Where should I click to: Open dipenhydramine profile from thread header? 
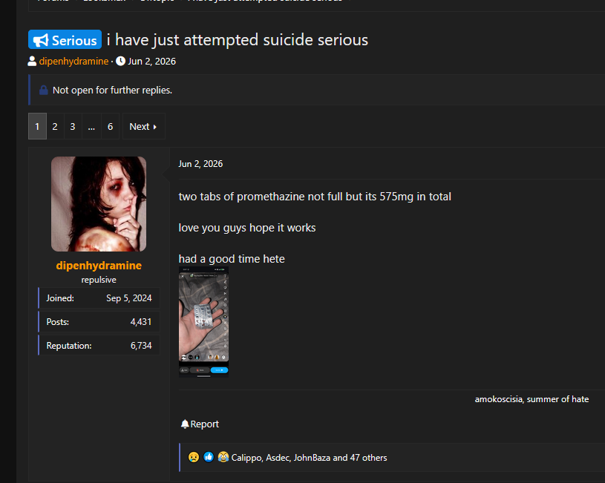click(x=73, y=62)
